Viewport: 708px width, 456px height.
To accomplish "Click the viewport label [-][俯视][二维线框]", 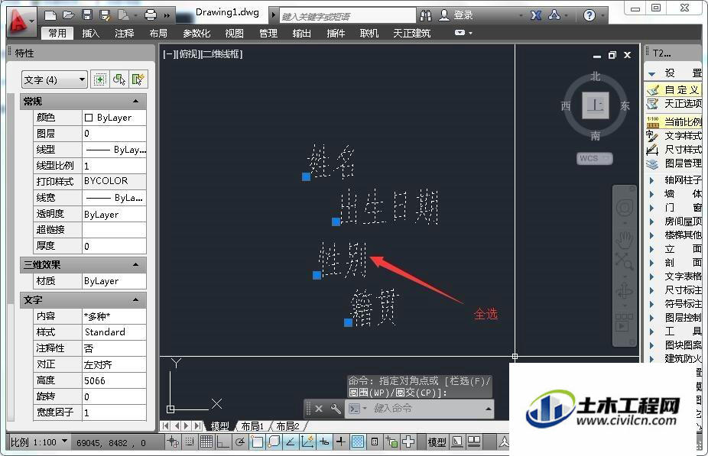I will pos(203,54).
